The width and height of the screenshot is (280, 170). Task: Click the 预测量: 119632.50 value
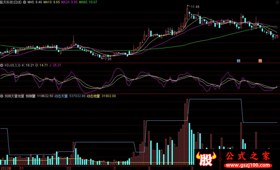click(x=40, y=96)
